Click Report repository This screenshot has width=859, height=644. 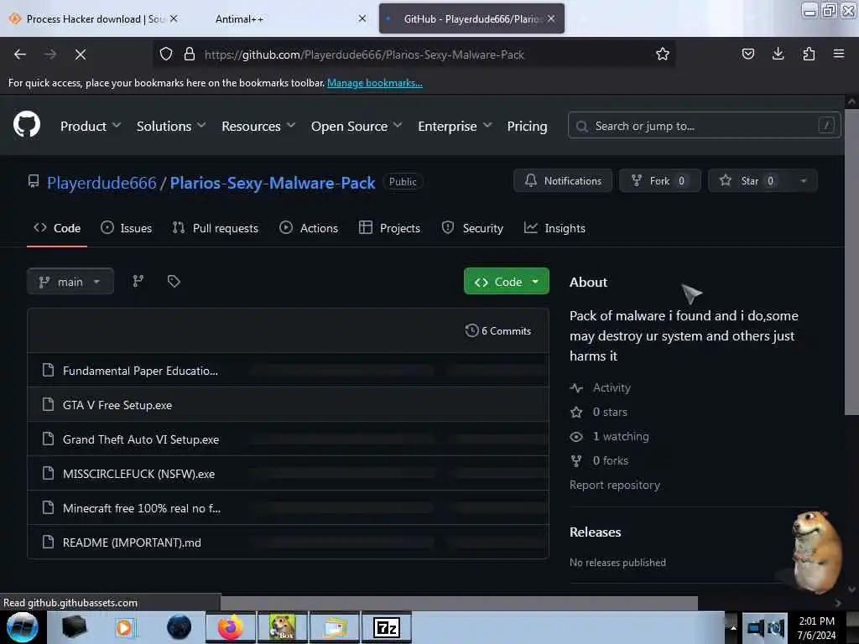coord(615,485)
